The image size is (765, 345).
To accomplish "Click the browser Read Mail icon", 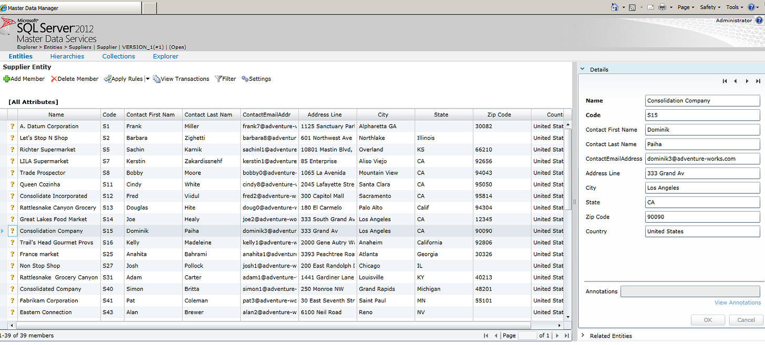I will 650,7.
